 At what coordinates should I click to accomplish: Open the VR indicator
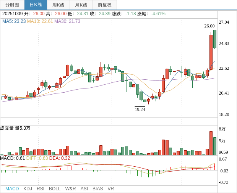click(110, 189)
